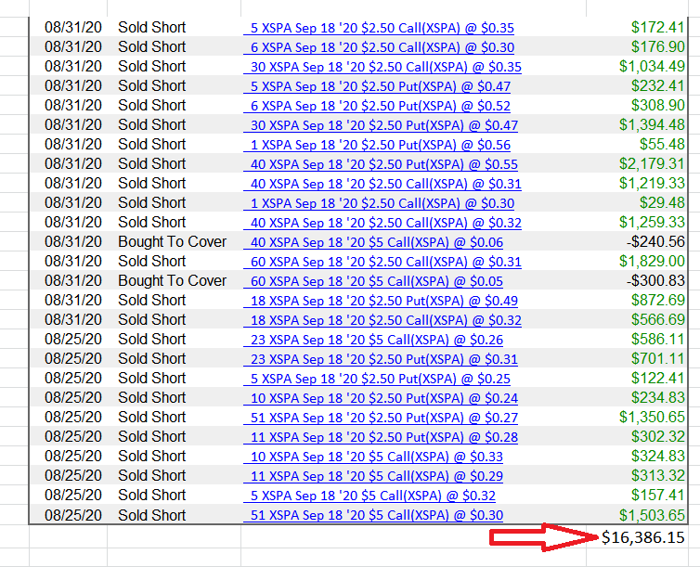Select amount cell $1,259.33

(x=652, y=222)
